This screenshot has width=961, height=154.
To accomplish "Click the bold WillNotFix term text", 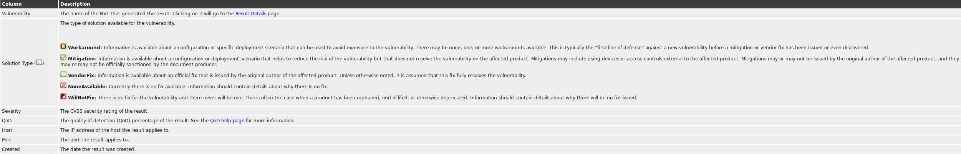I will pos(82,98).
